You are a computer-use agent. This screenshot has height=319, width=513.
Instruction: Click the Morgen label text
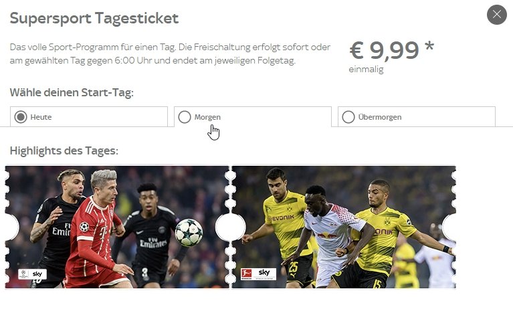207,117
